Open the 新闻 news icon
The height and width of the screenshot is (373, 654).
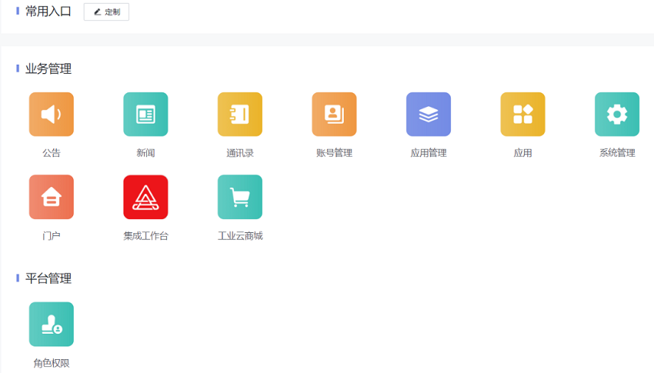point(145,114)
